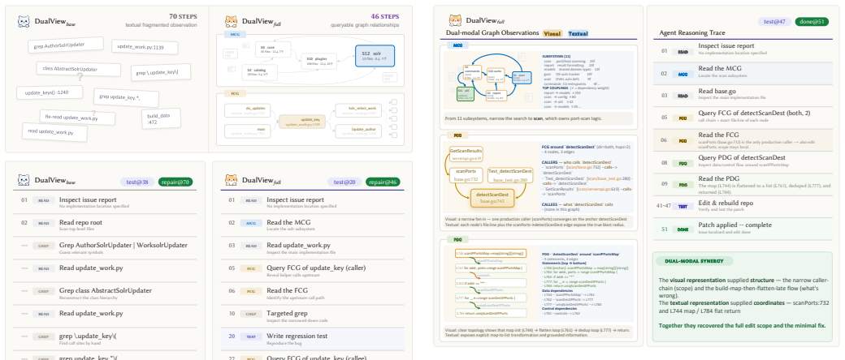Screen dimensions: 845x360
Task: Click the DONE badge at step 51
Action: coord(682,229)
